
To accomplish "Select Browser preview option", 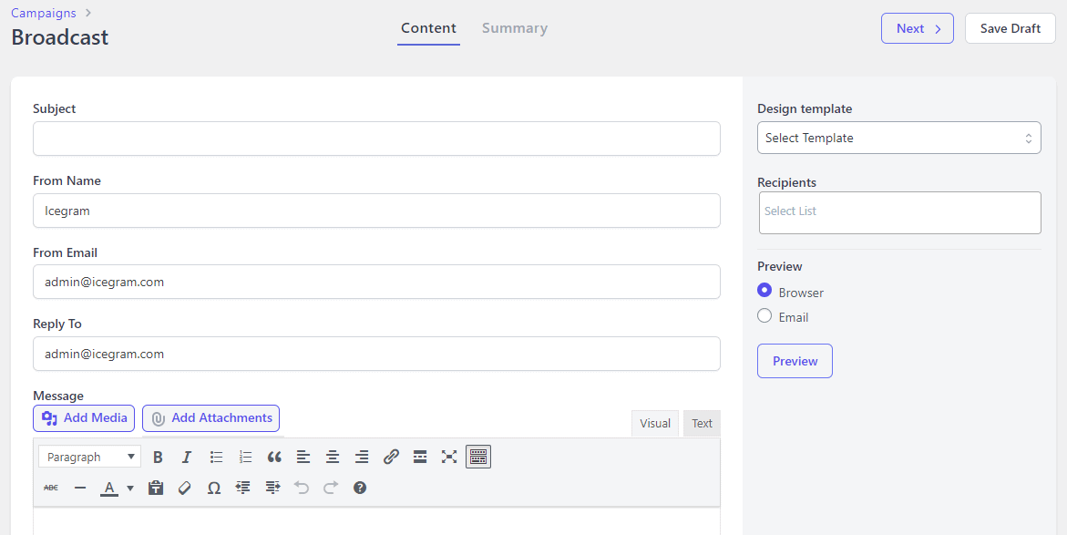I will click(764, 291).
